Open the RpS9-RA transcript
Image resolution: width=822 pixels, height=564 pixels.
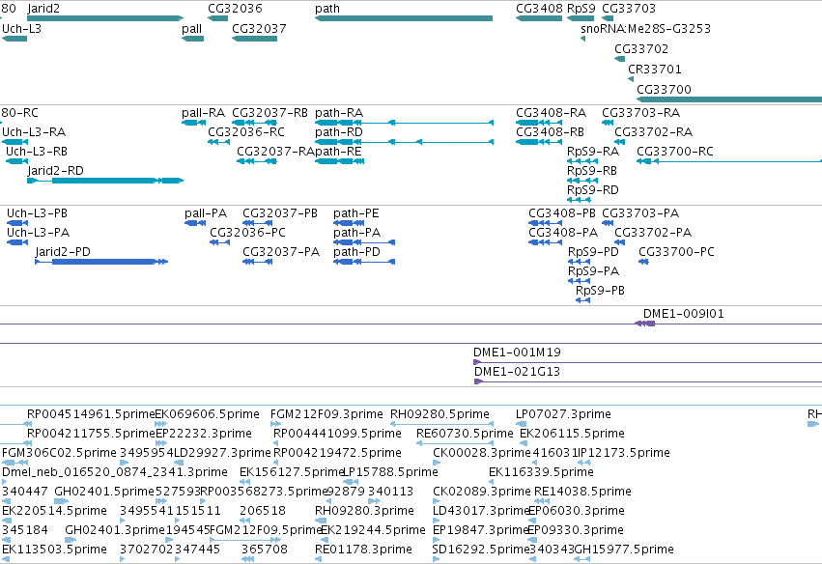[582, 161]
